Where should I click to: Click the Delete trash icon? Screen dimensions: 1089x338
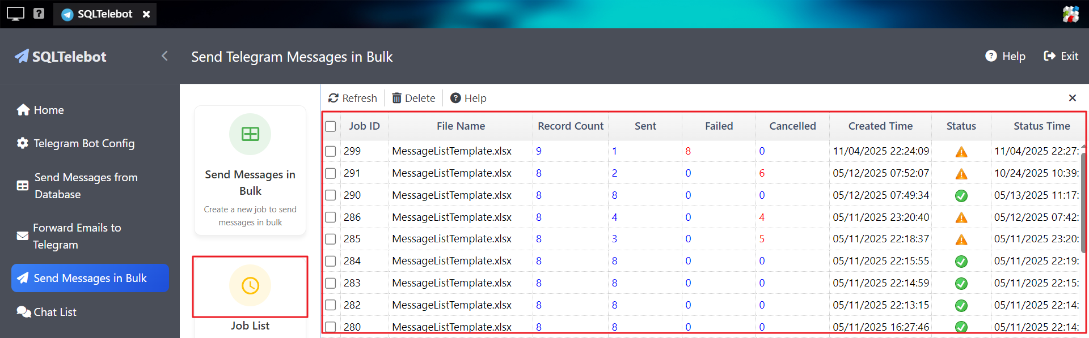(x=397, y=99)
